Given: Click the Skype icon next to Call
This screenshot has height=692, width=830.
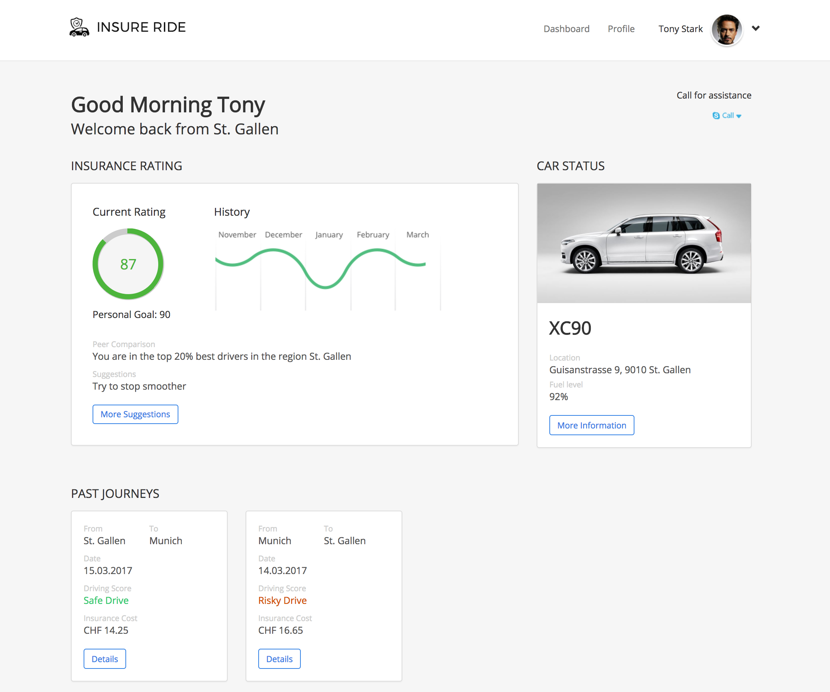Looking at the screenshot, I should point(716,115).
